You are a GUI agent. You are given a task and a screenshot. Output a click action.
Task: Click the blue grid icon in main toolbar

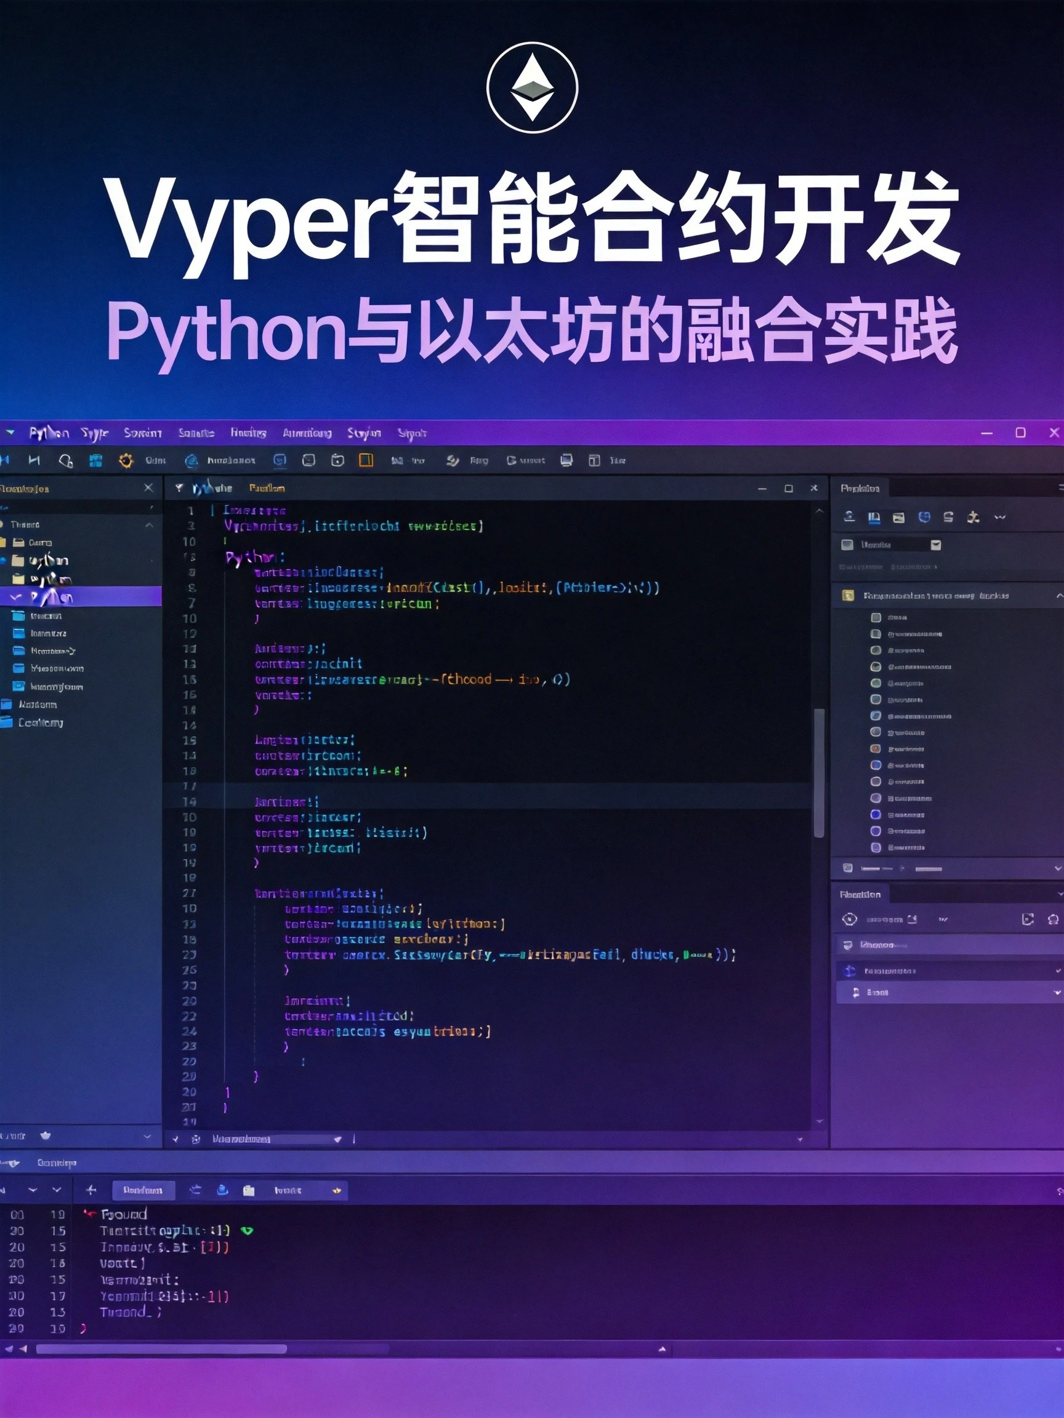coord(95,460)
